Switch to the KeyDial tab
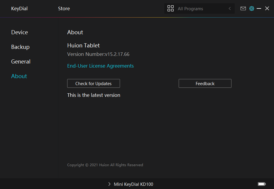Image resolution: width=274 pixels, height=189 pixels. pyautogui.click(x=19, y=8)
